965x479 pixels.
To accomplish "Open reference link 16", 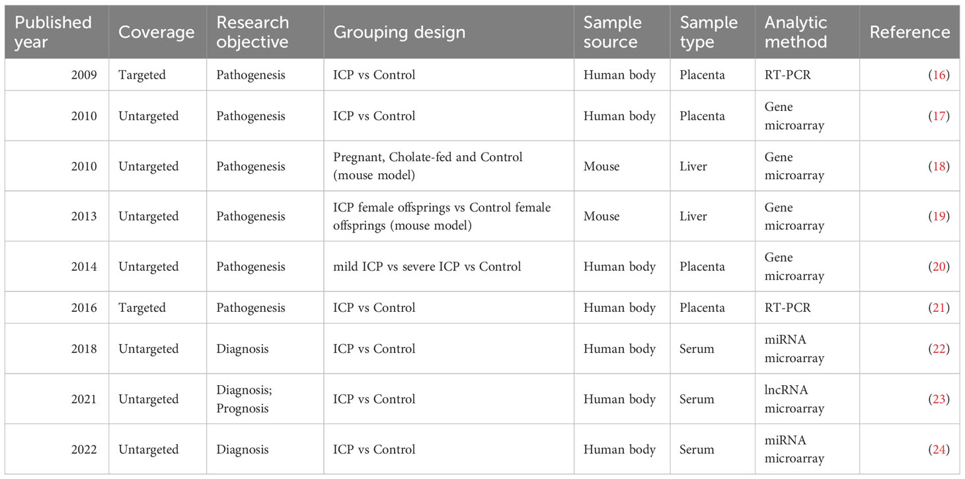I will click(939, 75).
